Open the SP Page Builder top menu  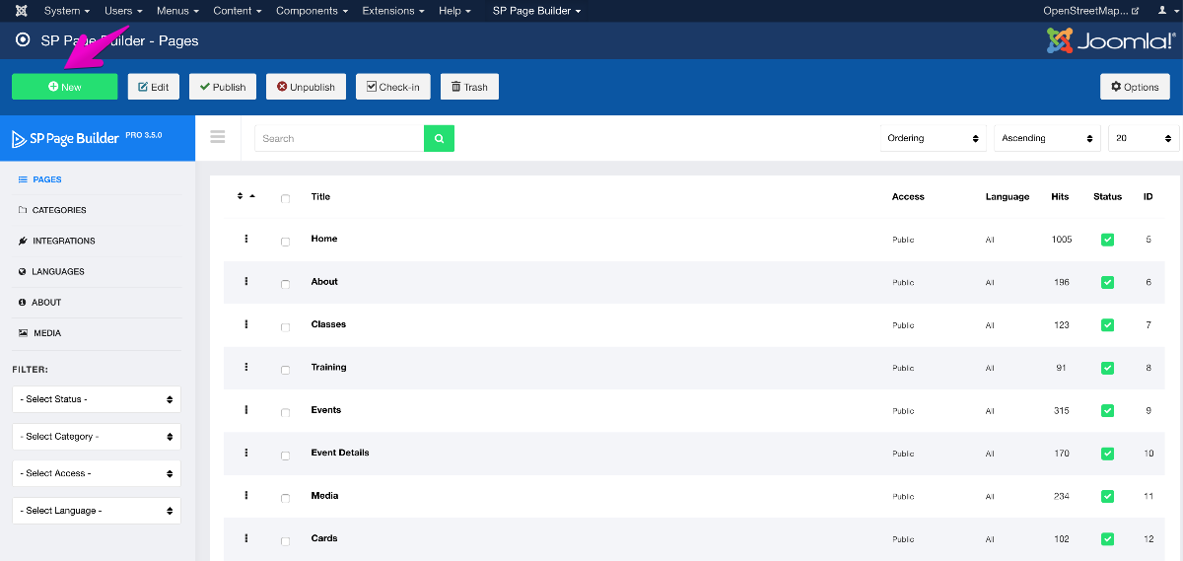536,11
